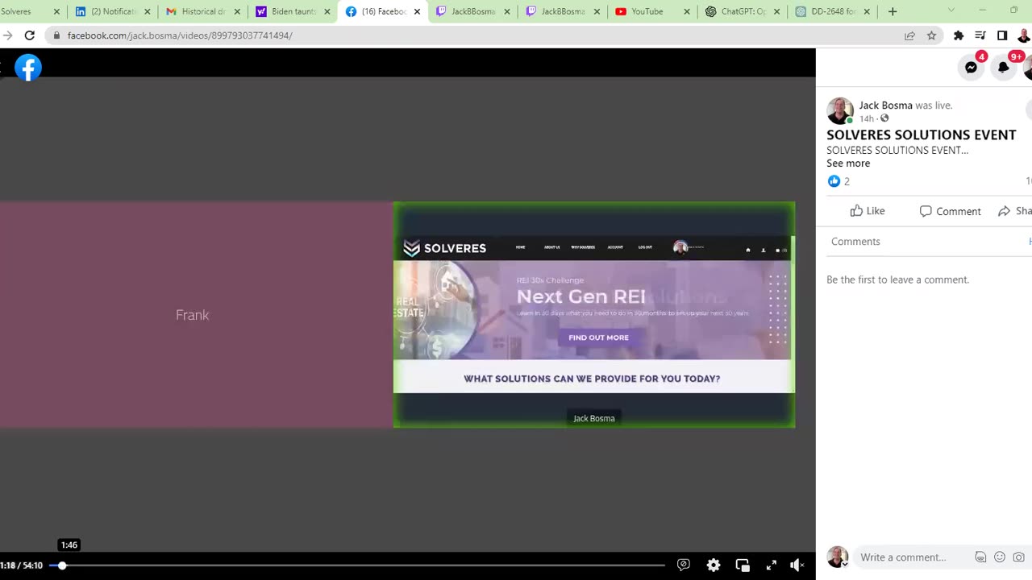Open a new browser tab

893,11
